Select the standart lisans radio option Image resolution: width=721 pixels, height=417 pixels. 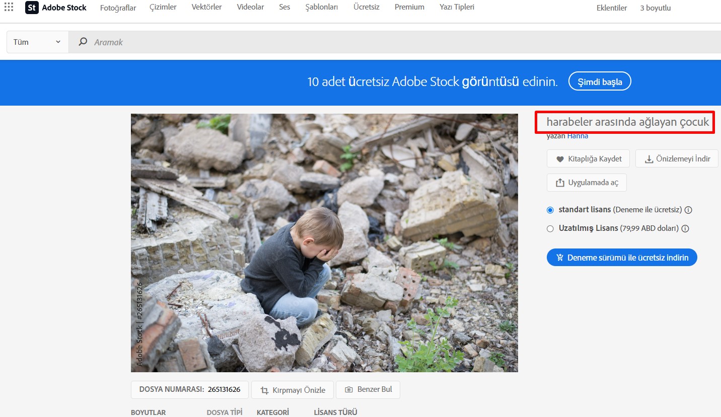[550, 210]
